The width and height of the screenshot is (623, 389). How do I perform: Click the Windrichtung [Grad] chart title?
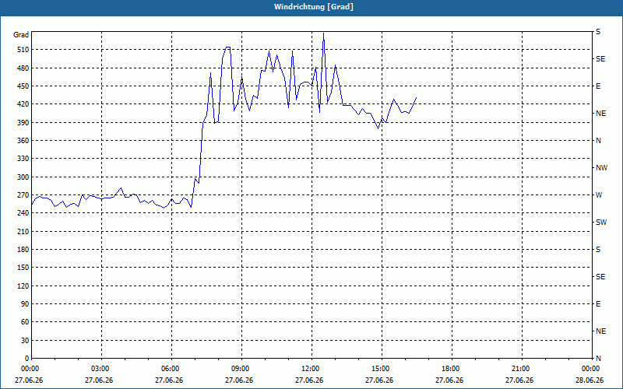point(314,7)
